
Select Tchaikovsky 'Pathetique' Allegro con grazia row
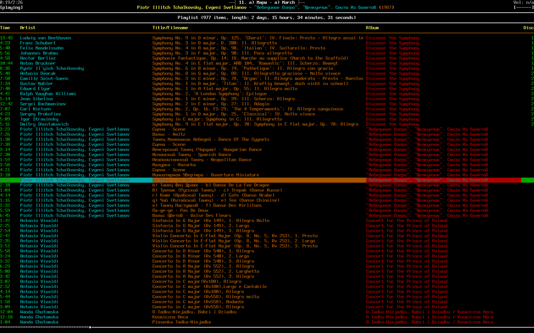tap(267, 69)
